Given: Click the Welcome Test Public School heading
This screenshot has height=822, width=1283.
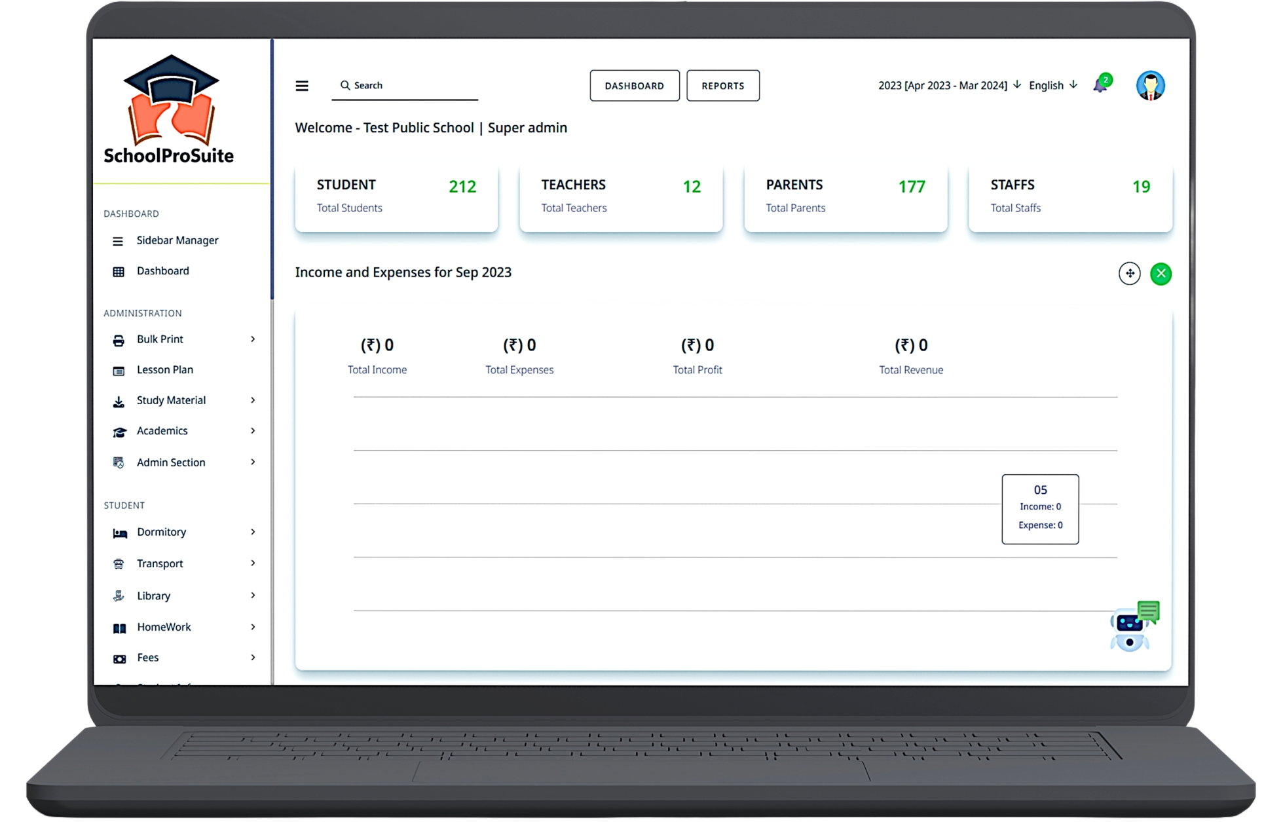Looking at the screenshot, I should point(431,128).
